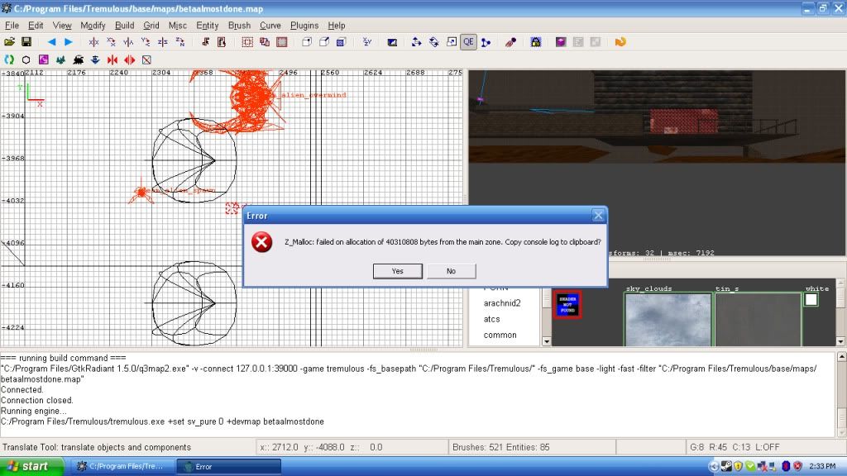Click No in the Error dialog
This screenshot has height=476, width=847.
(451, 271)
